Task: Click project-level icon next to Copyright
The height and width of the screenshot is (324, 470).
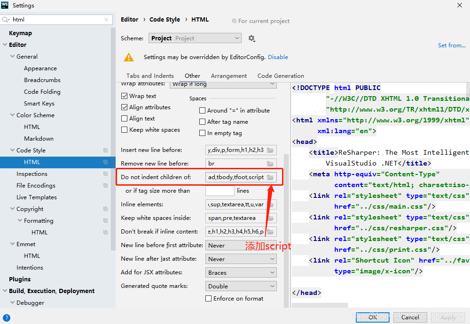Action: coord(105,209)
